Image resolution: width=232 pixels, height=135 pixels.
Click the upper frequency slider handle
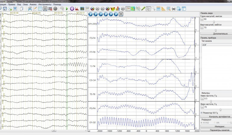(221, 110)
